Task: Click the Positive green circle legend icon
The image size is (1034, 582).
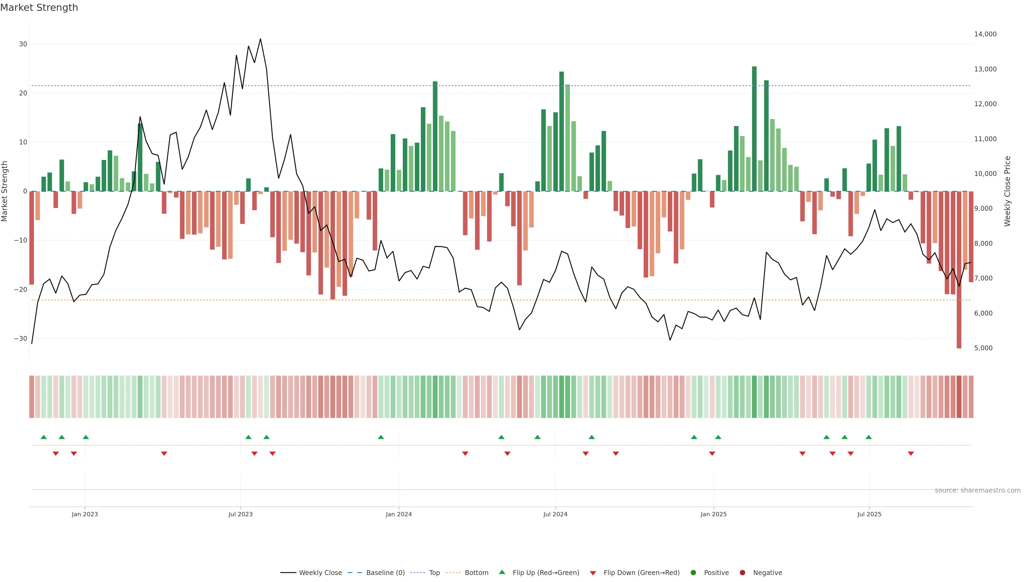Action: (x=693, y=573)
